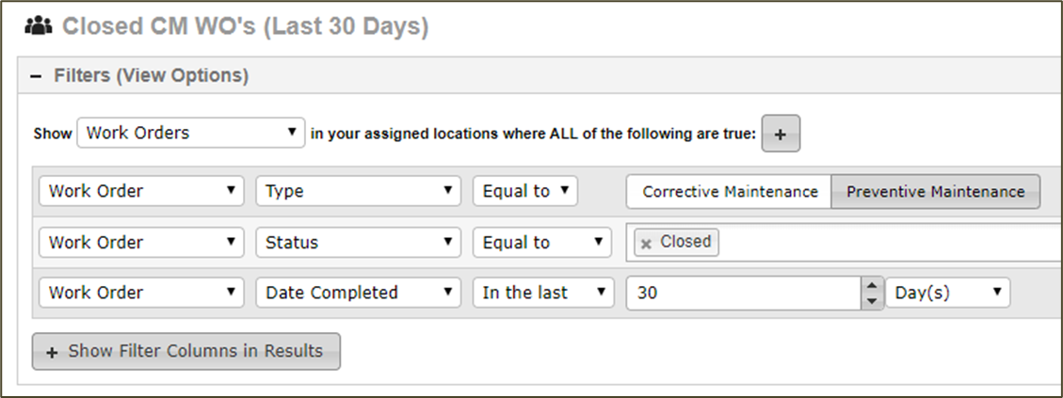The width and height of the screenshot is (1063, 398).
Task: Open the Show Work Orders dropdown
Action: point(190,133)
